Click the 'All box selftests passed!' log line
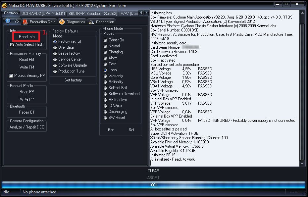308x197 pixels. coord(169,129)
